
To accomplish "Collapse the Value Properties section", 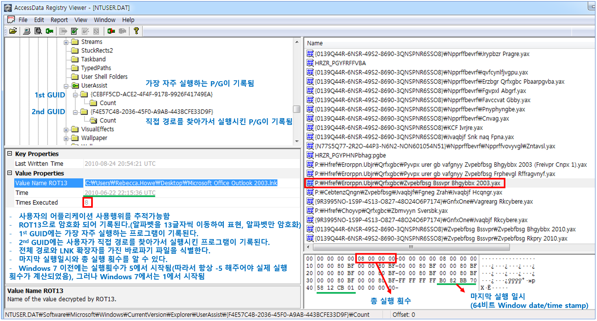I will [x=10, y=173].
